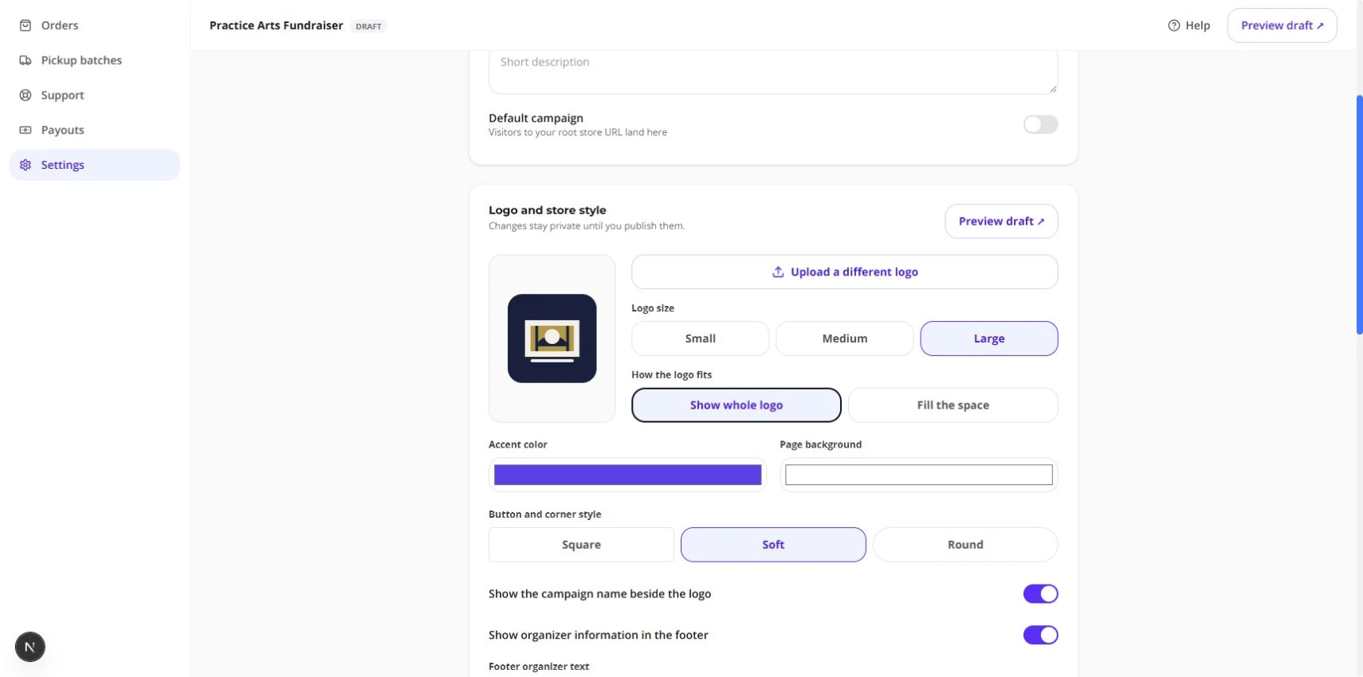Viewport: 1363px width, 677px height.
Task: Pick Round corner style
Action: [965, 545]
